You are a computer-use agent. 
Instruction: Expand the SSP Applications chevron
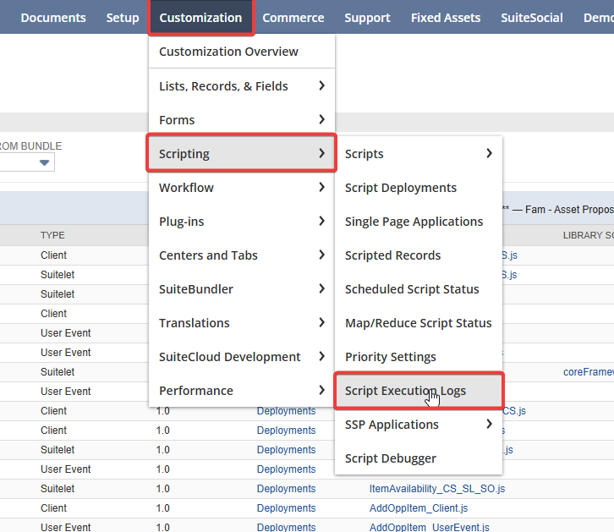click(489, 424)
